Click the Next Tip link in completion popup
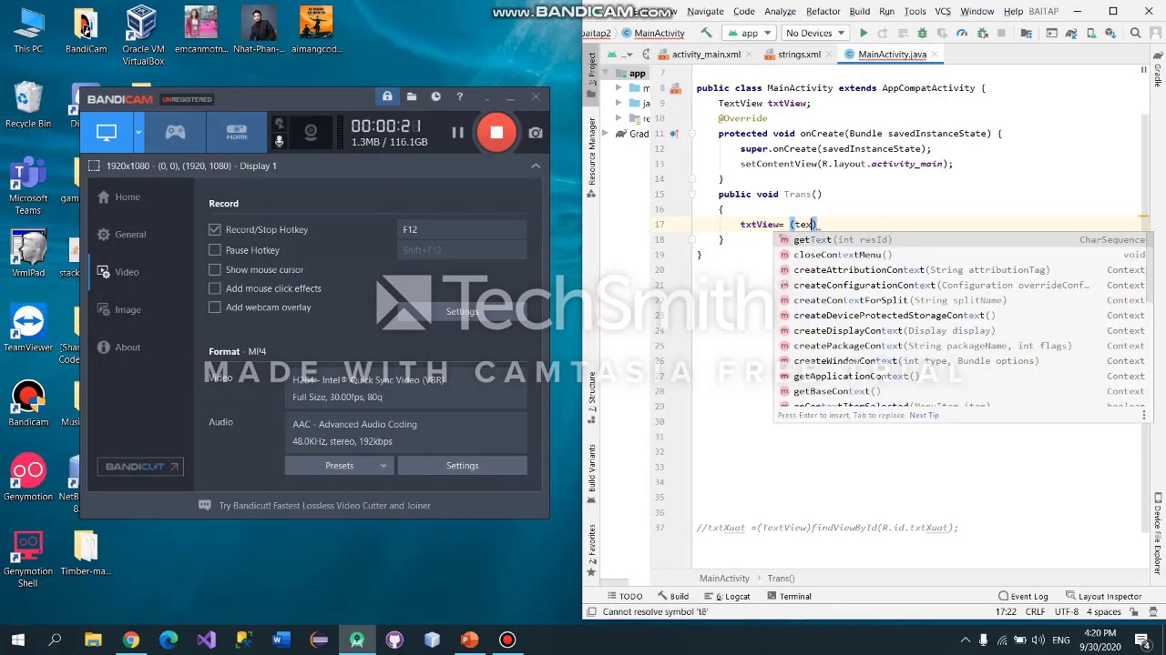The image size is (1166, 655). pyautogui.click(x=924, y=416)
